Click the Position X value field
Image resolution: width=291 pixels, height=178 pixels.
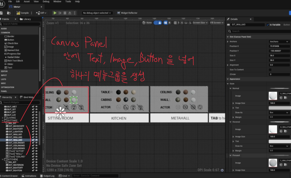(279, 46)
